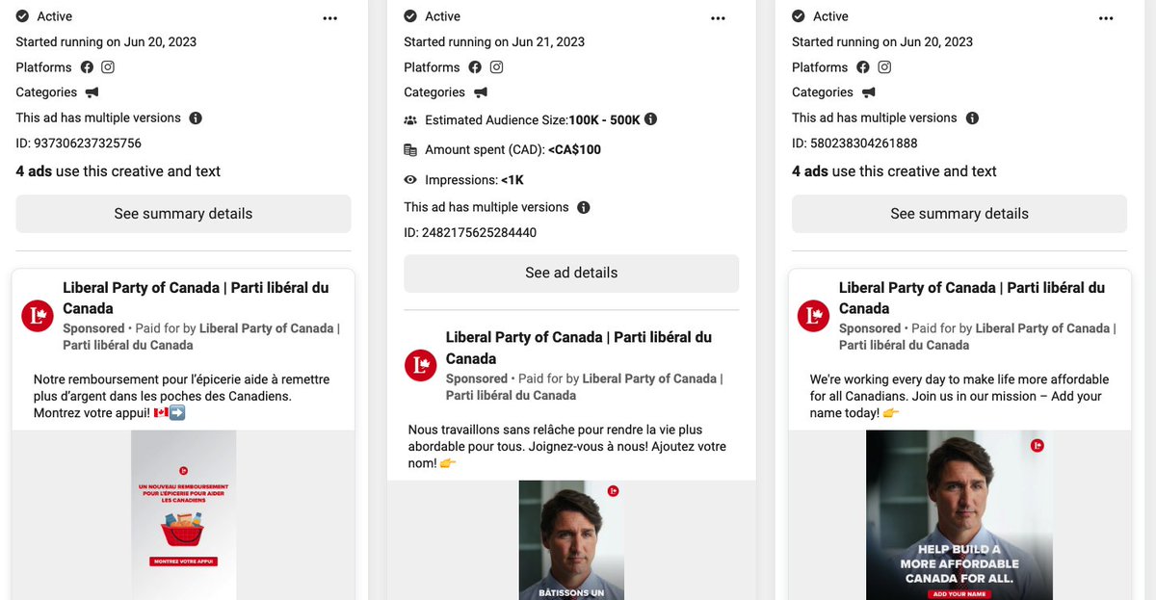Click Active check icon on ad 2482175625284440
This screenshot has height=600, width=1156.
click(x=410, y=16)
